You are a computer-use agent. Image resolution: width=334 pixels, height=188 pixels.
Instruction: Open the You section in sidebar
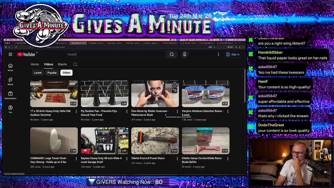click(x=10, y=109)
